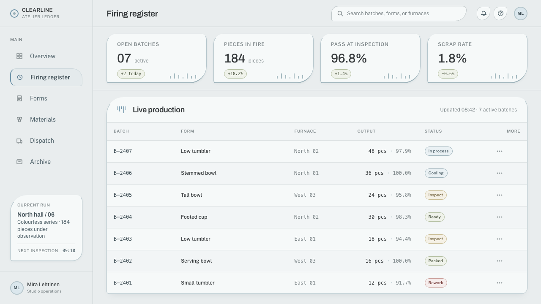Navigate to Dispatch page
The image size is (541, 304).
(x=46, y=141)
